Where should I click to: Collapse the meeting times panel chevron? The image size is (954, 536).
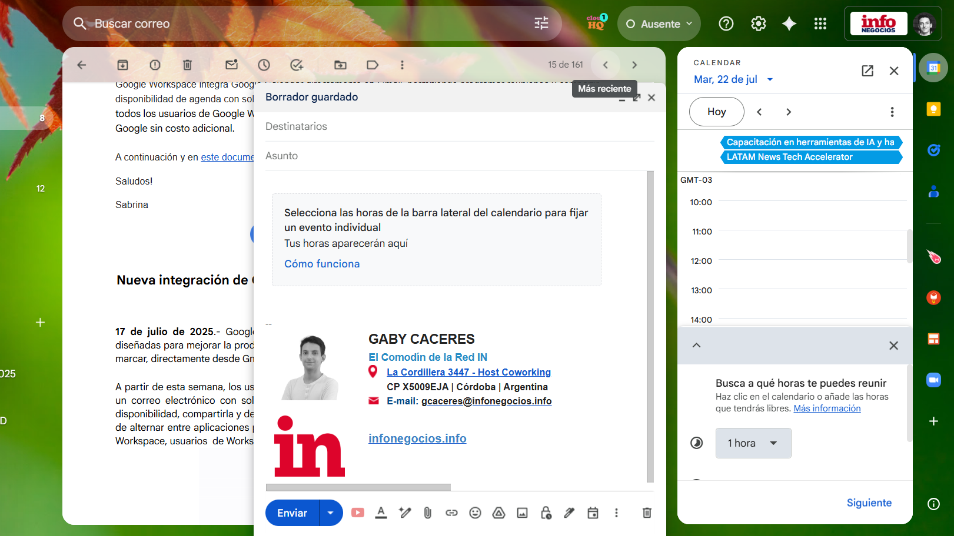tap(696, 346)
